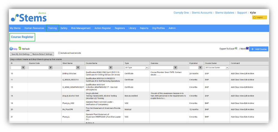This screenshot has height=132, width=278.
Task: Click the Stems demo logo
Action: pyautogui.click(x=29, y=17)
